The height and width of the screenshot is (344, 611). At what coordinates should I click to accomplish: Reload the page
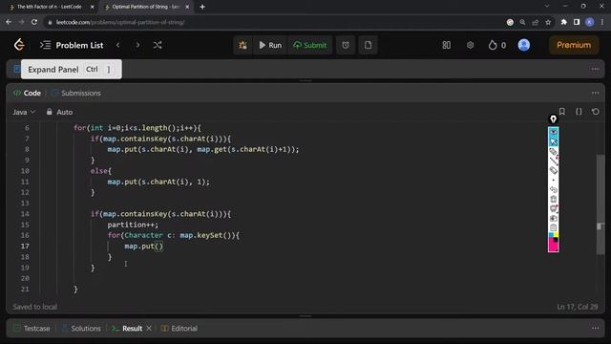click(34, 22)
